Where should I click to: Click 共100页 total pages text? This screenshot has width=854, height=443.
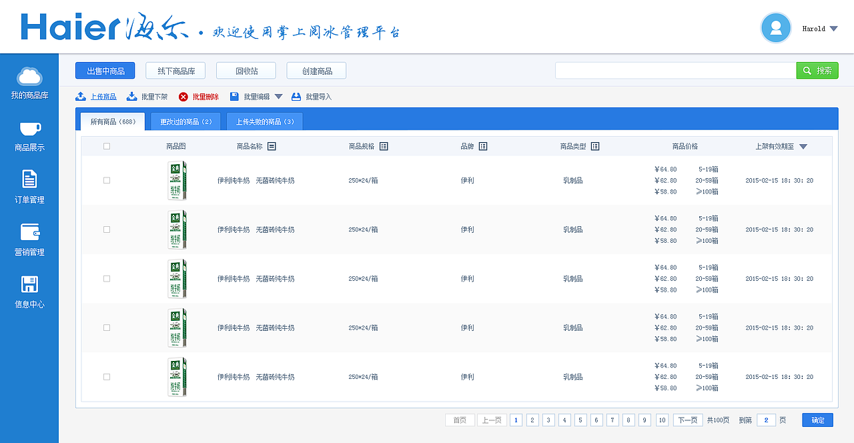coord(719,420)
